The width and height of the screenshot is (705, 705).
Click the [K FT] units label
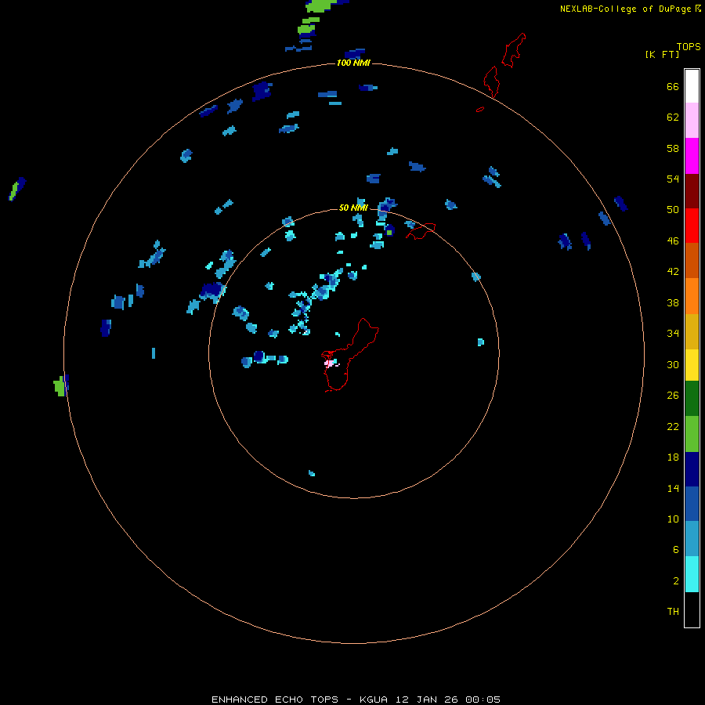(x=662, y=54)
